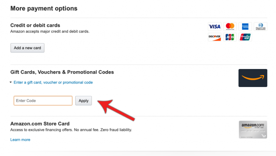
Task: Click the Amazon gift card image
Action: 253,78
